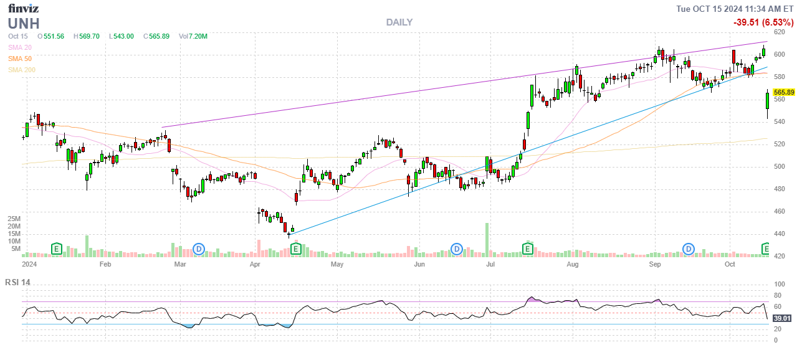
Task: Click the tallest volume bar before July
Action: (x=487, y=239)
